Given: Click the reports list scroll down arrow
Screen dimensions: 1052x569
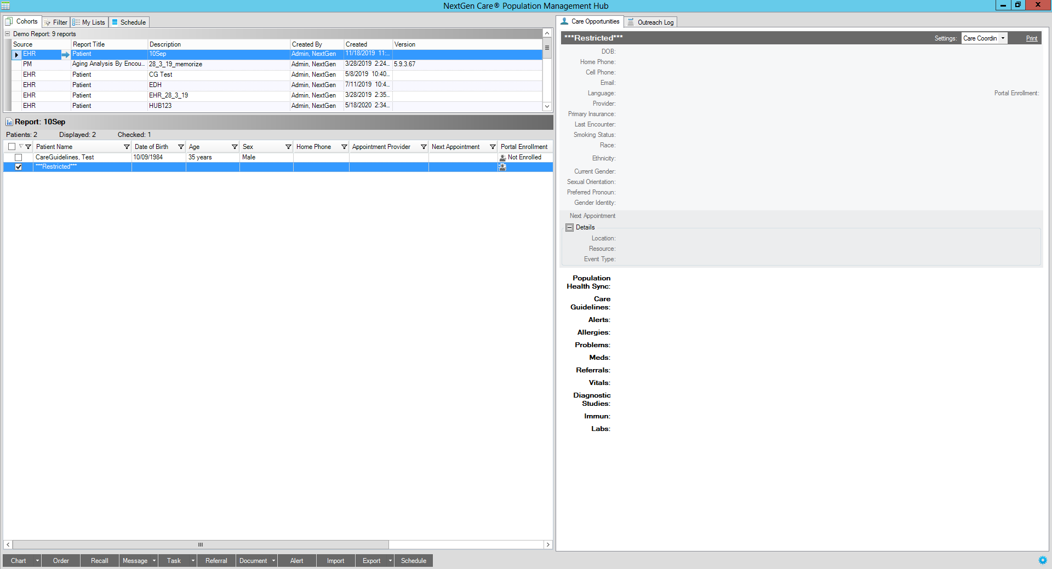Looking at the screenshot, I should click(x=547, y=106).
